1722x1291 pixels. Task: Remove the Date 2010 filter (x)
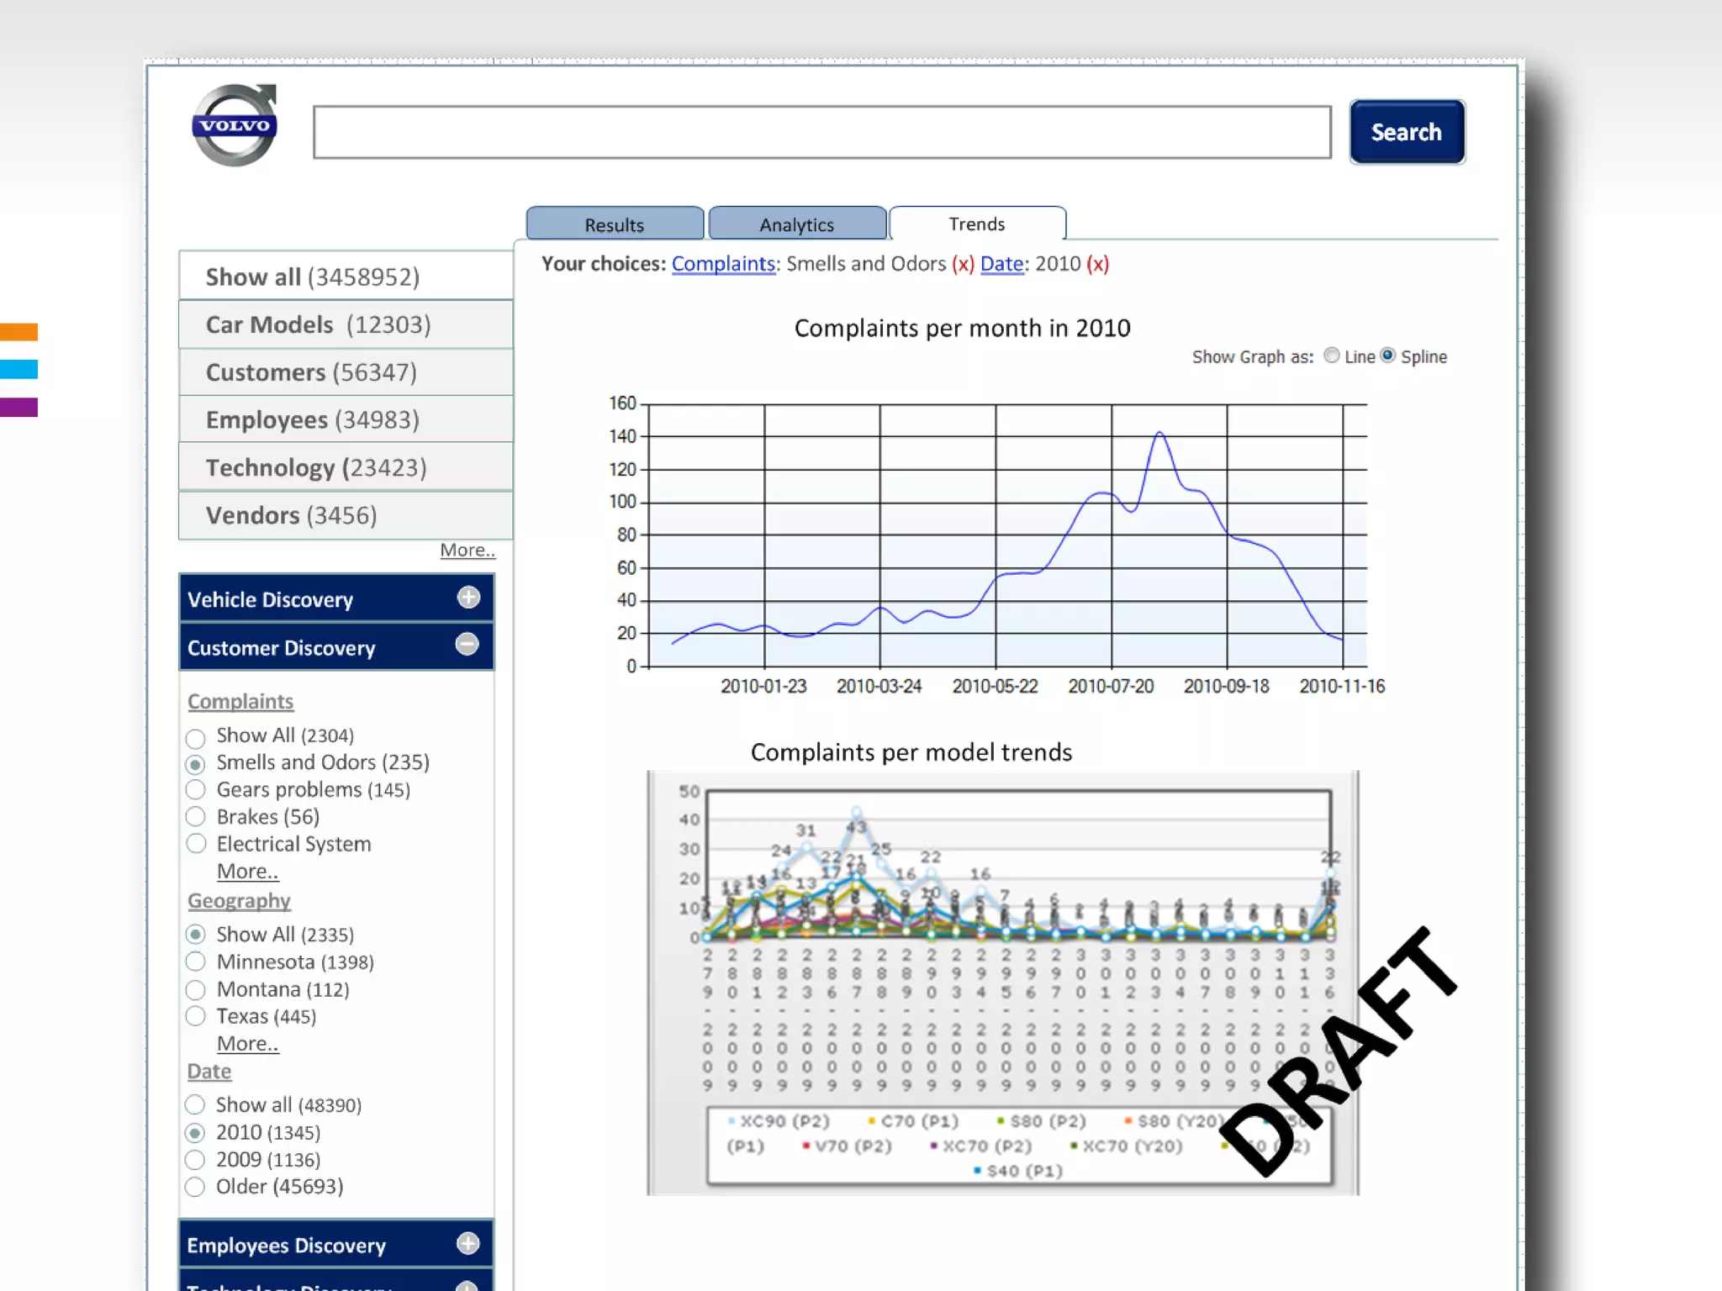(1097, 264)
